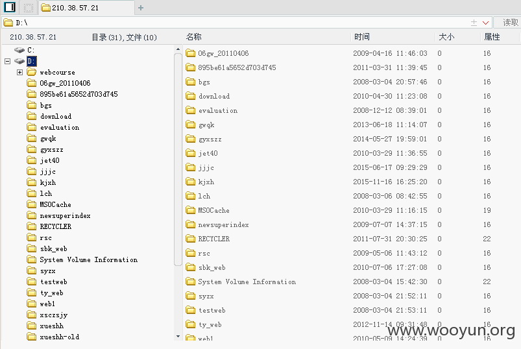521x349 pixels.
Task: Select MSOCache row in file list
Action: (x=351, y=210)
